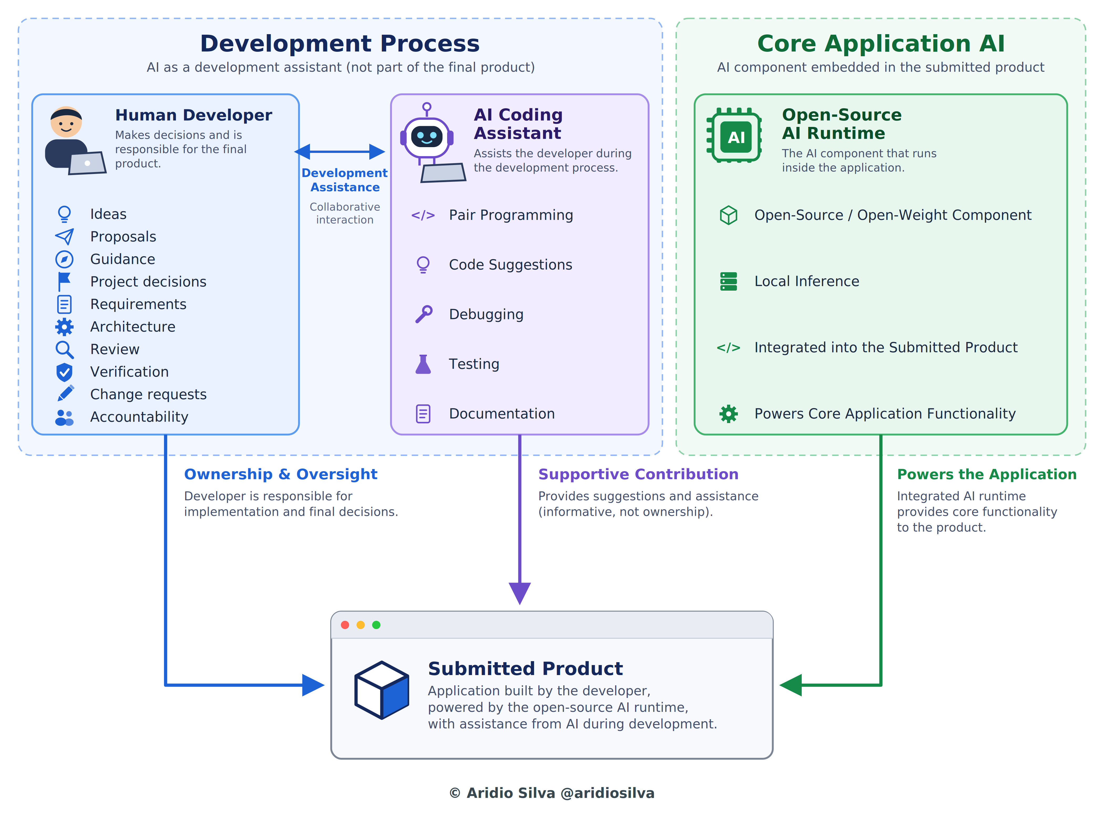1104x823 pixels.
Task: Click the Ownership & Oversight heading
Action: (x=281, y=474)
